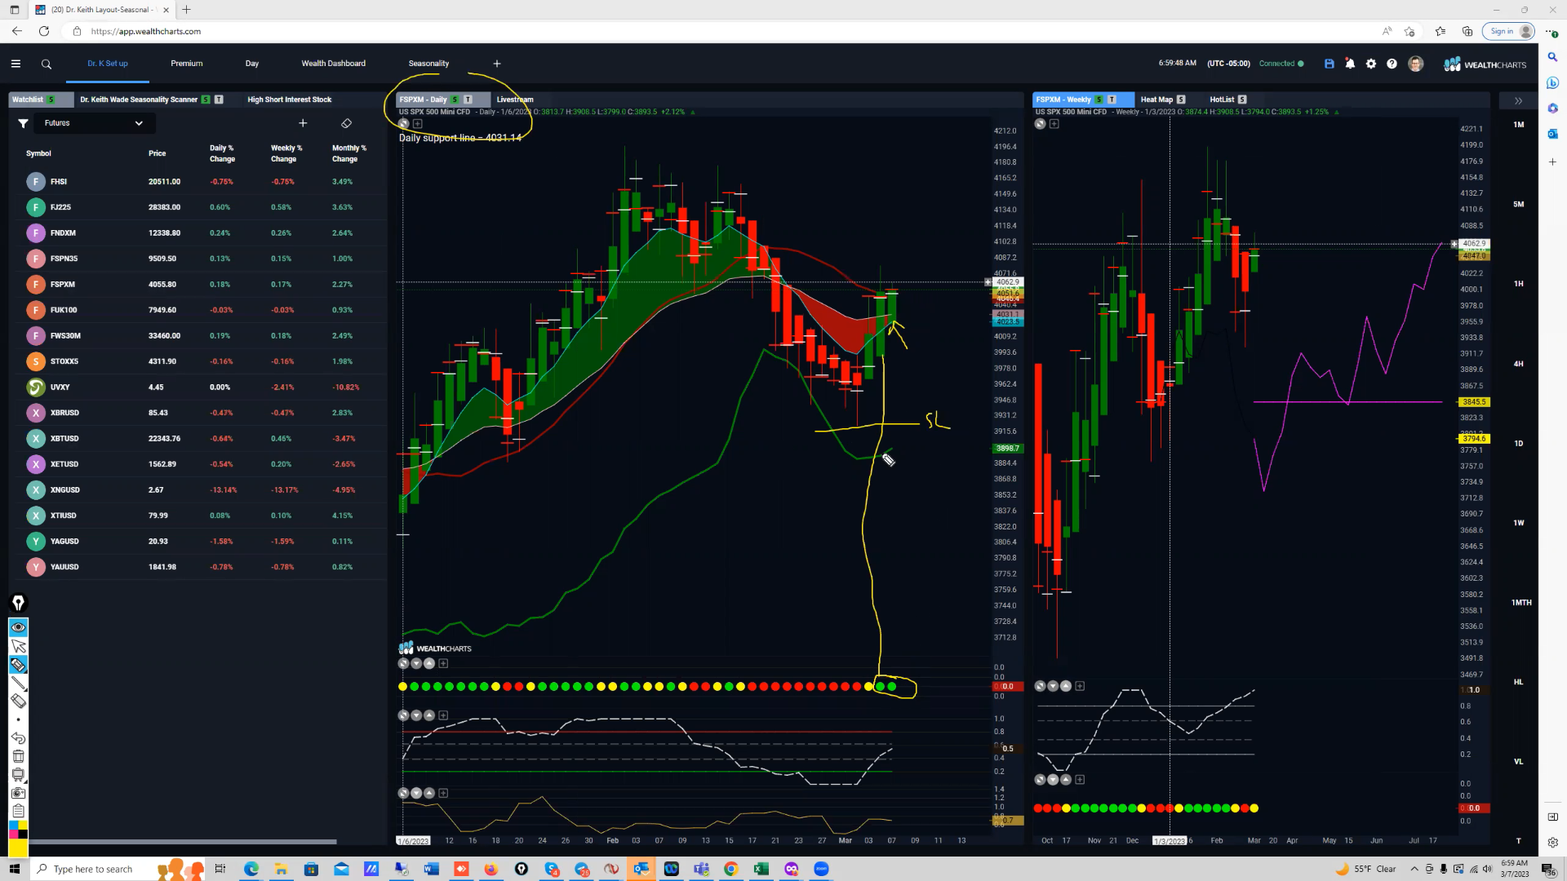Click the blue save layout icon
Image resolution: width=1567 pixels, height=881 pixels.
coord(1329,64)
